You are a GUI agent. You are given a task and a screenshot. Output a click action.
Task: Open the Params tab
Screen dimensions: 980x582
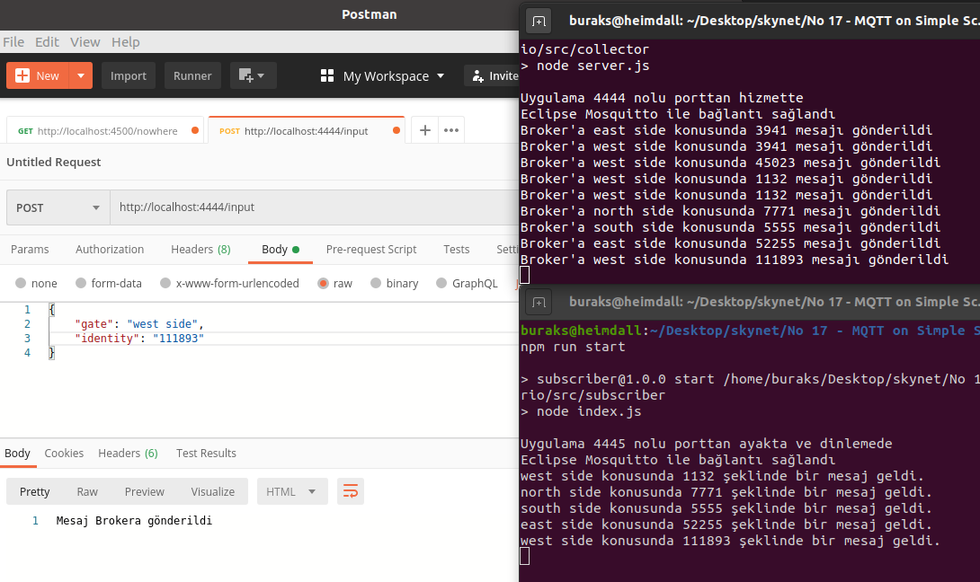(x=30, y=249)
